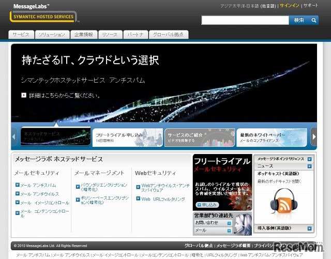Open the サインイン sign-in link
Image resolution: width=331 pixels, height=259 pixels.
(290, 6)
